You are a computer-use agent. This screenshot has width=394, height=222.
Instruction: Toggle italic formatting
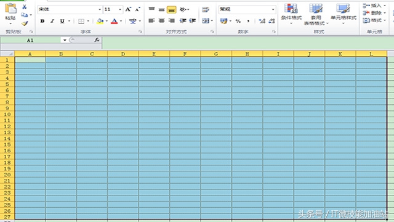pyautogui.click(x=52, y=21)
